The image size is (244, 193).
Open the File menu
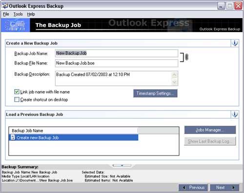click(6, 14)
